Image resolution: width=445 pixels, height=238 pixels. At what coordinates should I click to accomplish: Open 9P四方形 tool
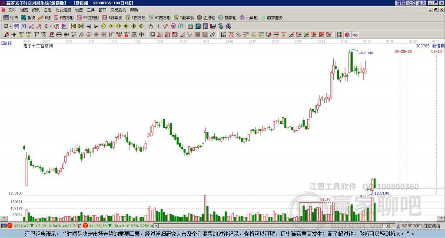pyautogui.click(x=88, y=17)
